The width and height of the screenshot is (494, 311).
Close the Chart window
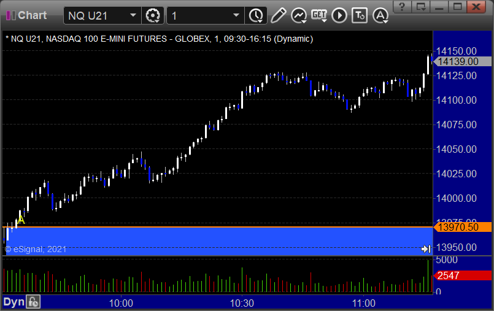pyautogui.click(x=476, y=7)
